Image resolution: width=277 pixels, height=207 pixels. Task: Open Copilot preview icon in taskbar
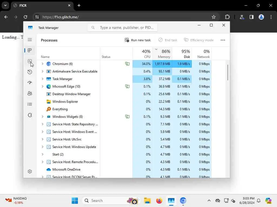coord(268,201)
